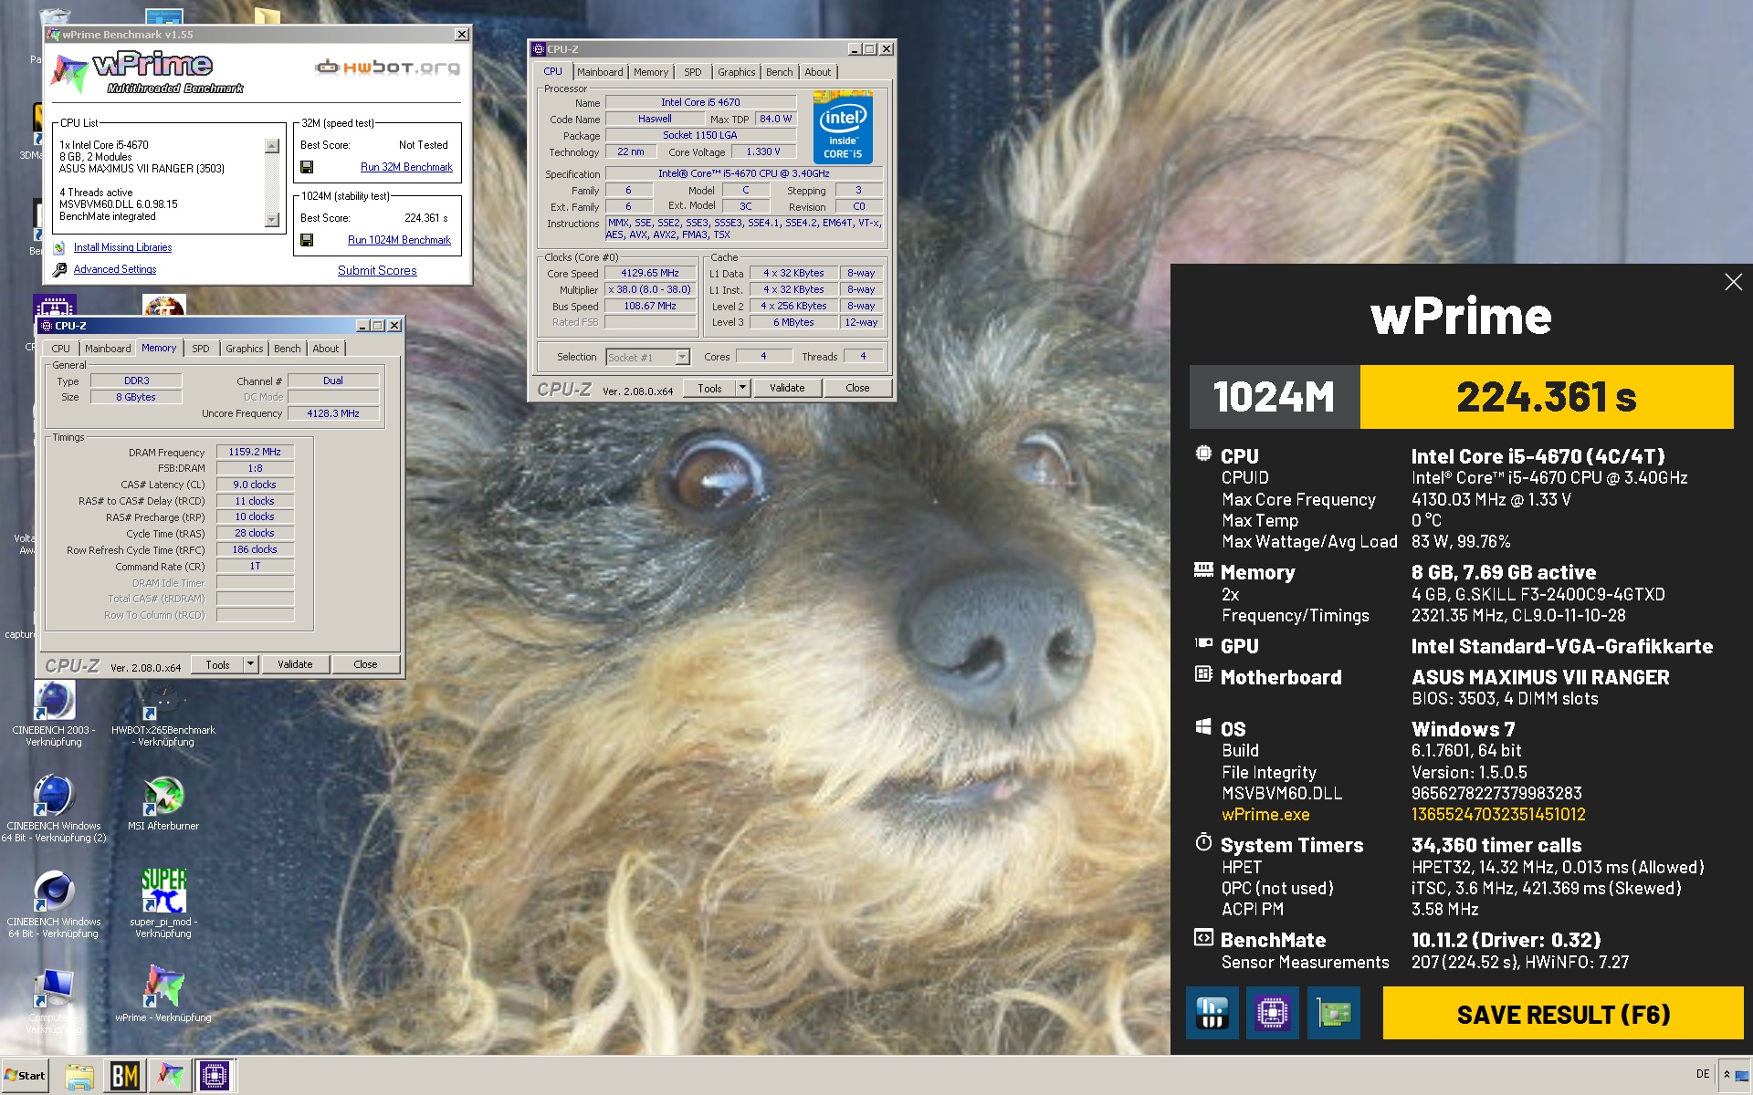Click Validate in CPU-Z CPU window
The width and height of the screenshot is (1753, 1095).
pyautogui.click(x=787, y=388)
